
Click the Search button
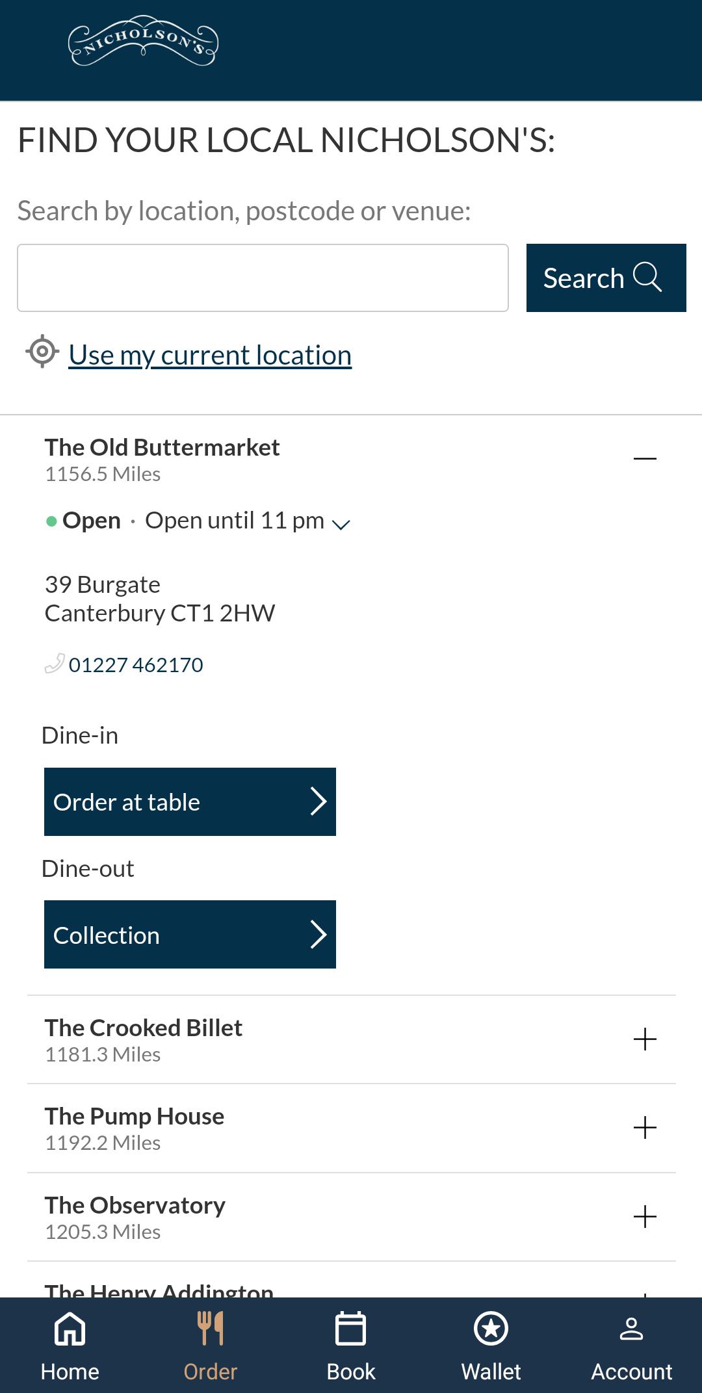606,278
